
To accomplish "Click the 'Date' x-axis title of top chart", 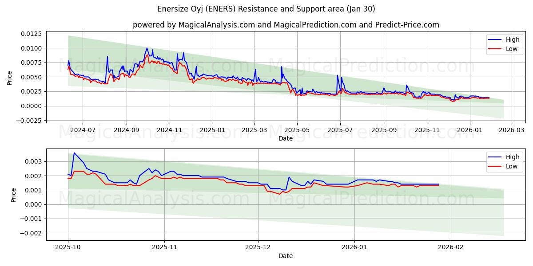I will tap(285, 138).
